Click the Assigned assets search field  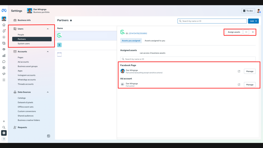pyautogui.click(x=188, y=59)
